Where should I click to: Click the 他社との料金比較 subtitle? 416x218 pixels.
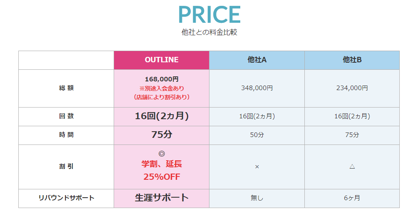[x=209, y=32]
